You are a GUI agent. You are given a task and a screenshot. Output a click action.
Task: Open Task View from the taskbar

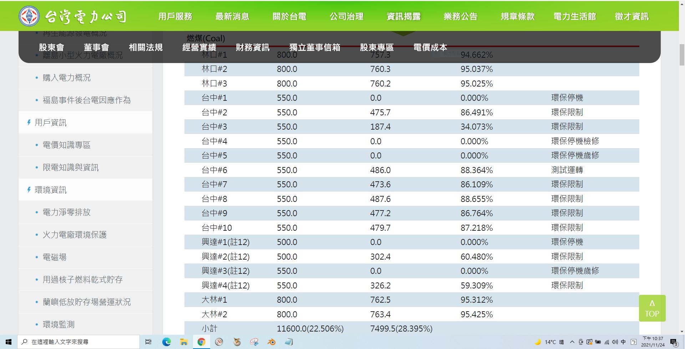coord(148,342)
